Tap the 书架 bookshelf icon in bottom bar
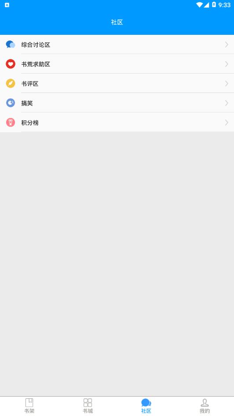This screenshot has width=234, height=416. (29, 402)
